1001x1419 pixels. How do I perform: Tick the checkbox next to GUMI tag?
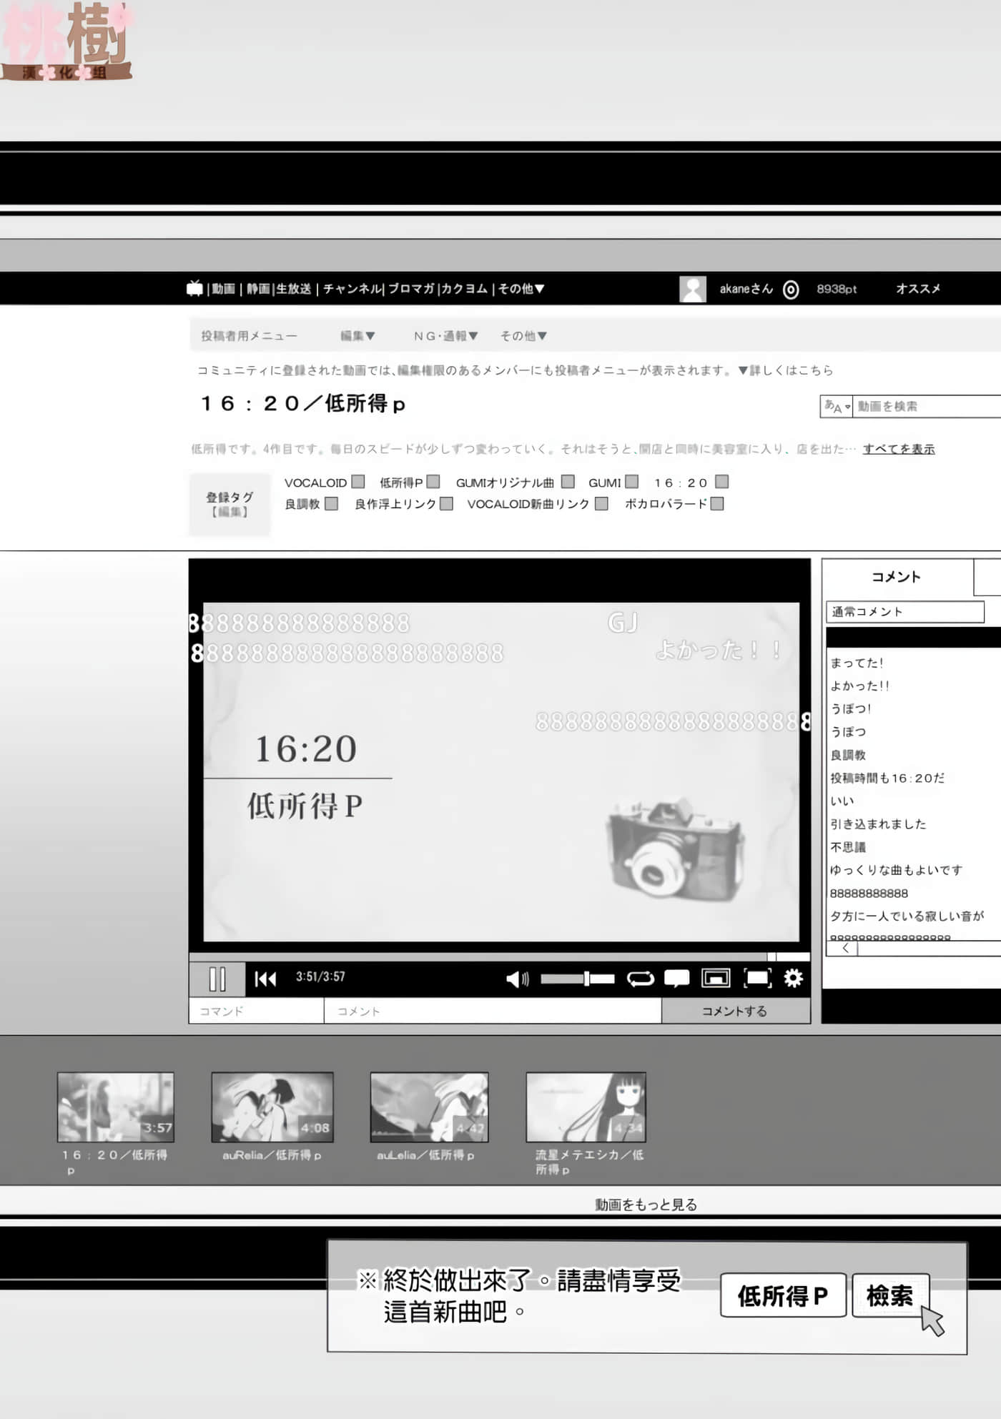tap(631, 482)
